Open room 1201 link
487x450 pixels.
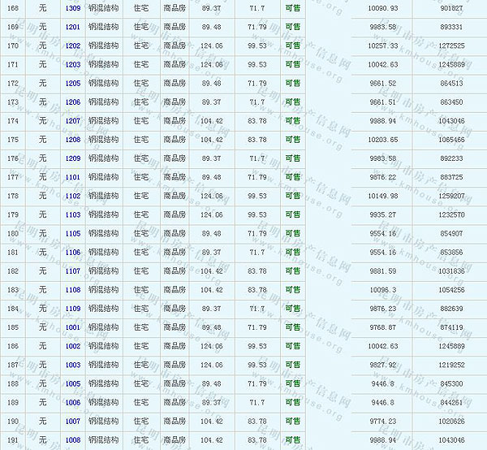click(x=73, y=27)
